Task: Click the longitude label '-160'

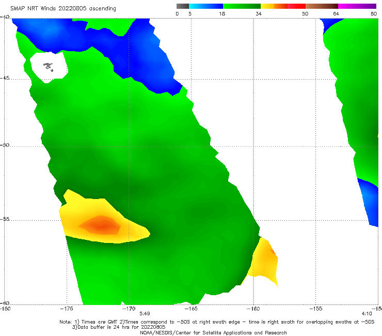Action: click(x=253, y=309)
